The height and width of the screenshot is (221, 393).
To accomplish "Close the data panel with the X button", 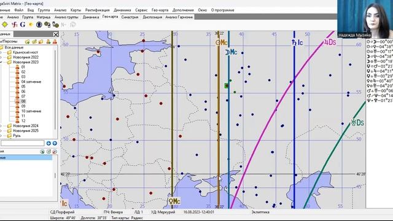I will coord(56,34).
